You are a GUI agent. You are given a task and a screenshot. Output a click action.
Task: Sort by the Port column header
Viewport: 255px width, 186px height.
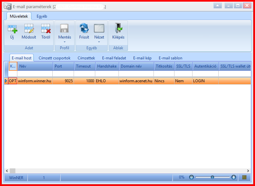pos(64,66)
